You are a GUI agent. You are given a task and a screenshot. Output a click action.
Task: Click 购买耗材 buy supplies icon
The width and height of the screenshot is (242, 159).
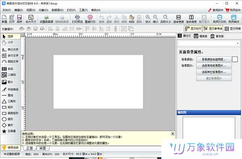[234, 19]
